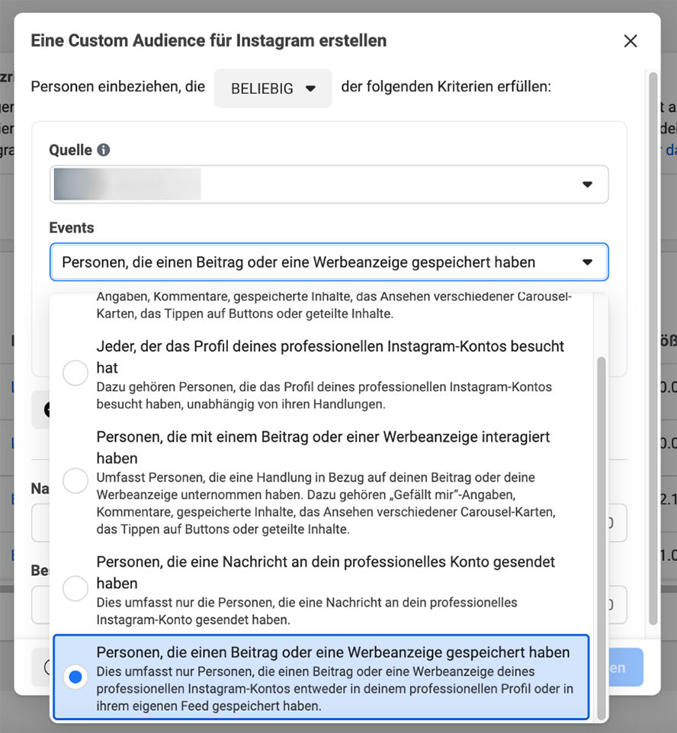This screenshot has width=677, height=733.
Task: Click the blurred source account name
Action: [x=127, y=184]
